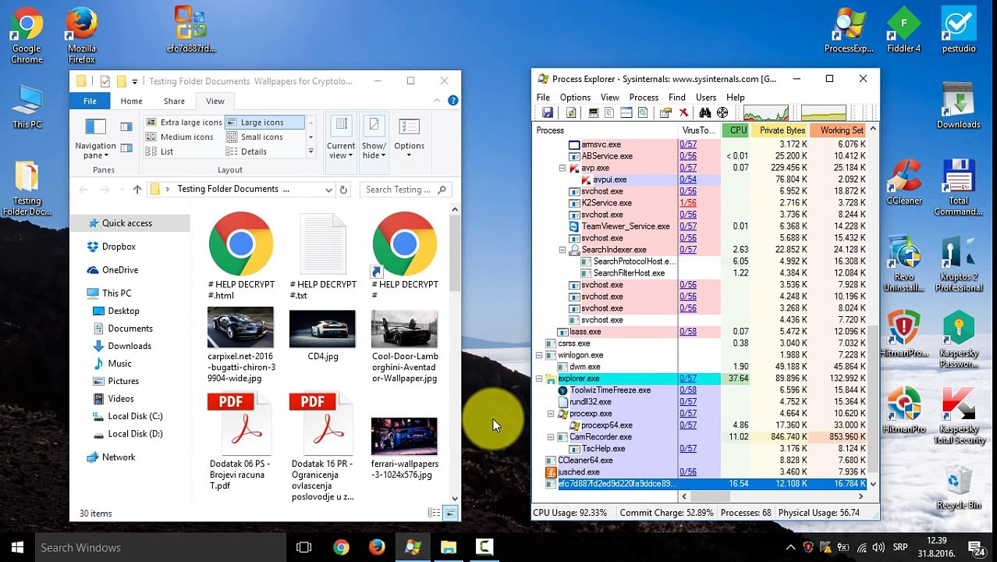
Task: Open System Information icon in Process Explorer toolbar
Action: click(x=594, y=113)
